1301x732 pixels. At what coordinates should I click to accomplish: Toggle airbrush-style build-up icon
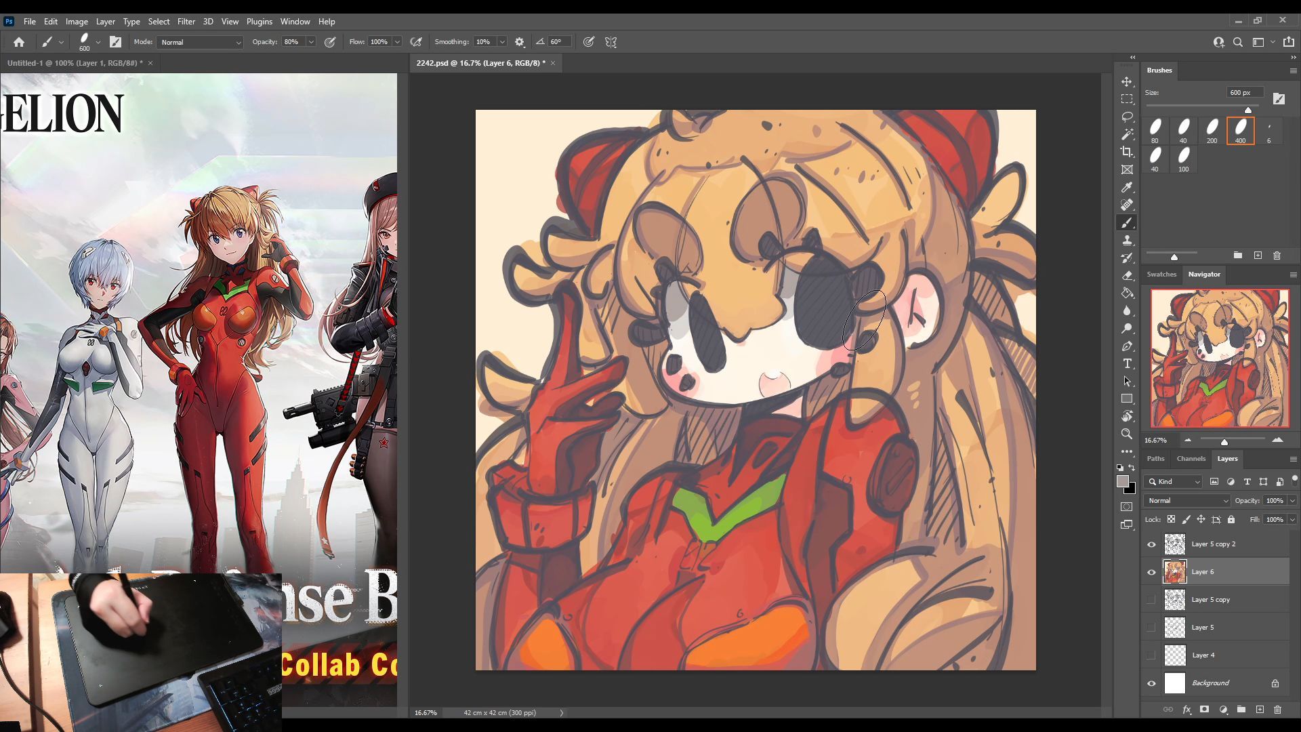(x=416, y=42)
